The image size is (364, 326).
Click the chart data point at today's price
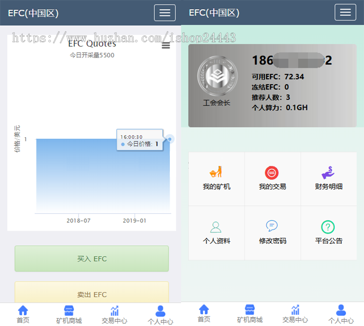click(170, 139)
